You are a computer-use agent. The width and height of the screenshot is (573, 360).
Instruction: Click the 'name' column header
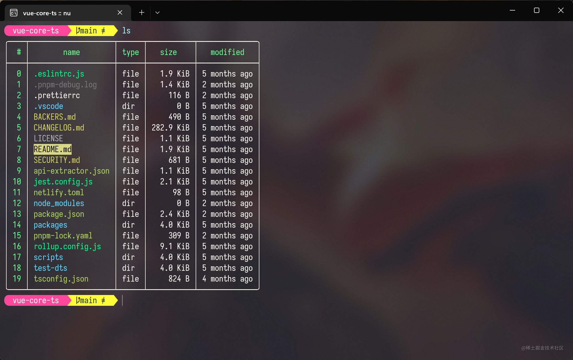71,52
